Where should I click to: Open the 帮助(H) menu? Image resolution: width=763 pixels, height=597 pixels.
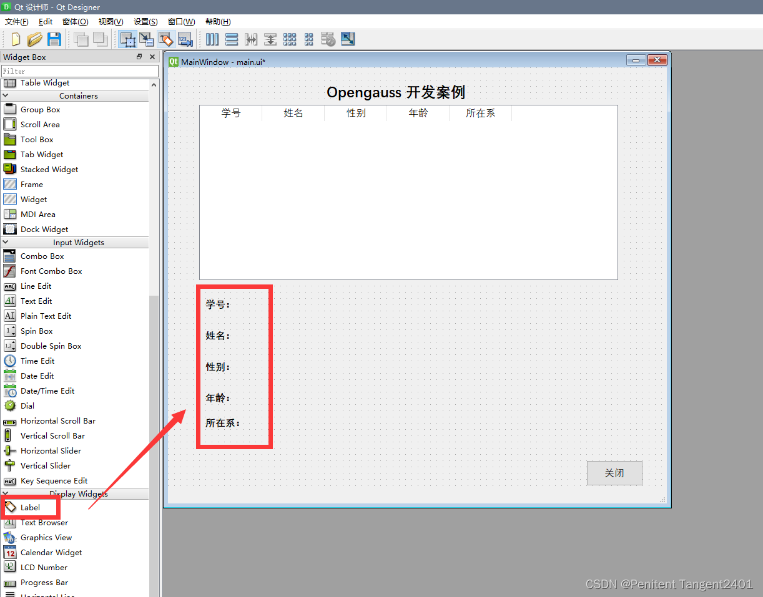[x=218, y=22]
